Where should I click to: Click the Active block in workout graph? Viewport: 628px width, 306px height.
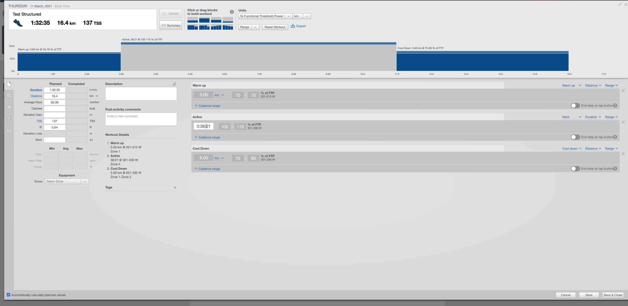(x=258, y=57)
